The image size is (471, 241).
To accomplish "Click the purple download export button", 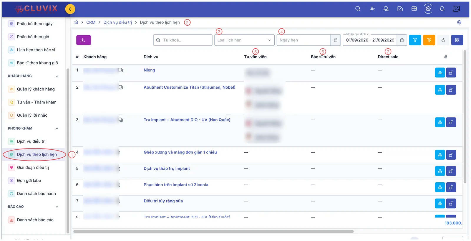I will (x=84, y=40).
